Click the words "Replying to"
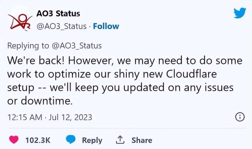Image resolution: width=252 pixels, height=149 pixels. tap(28, 46)
